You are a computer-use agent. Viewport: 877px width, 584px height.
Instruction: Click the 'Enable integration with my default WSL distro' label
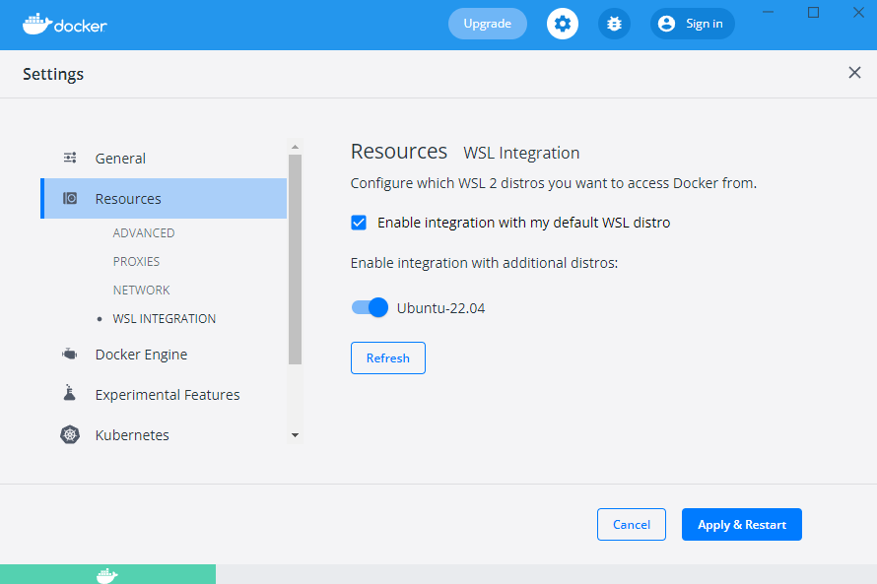pyautogui.click(x=523, y=223)
